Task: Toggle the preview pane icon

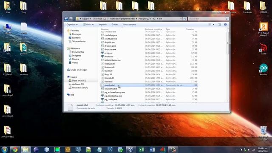Action: coord(219,25)
